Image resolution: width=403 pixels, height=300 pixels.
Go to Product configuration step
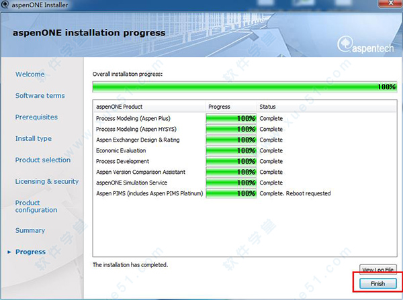pyautogui.click(x=36, y=206)
